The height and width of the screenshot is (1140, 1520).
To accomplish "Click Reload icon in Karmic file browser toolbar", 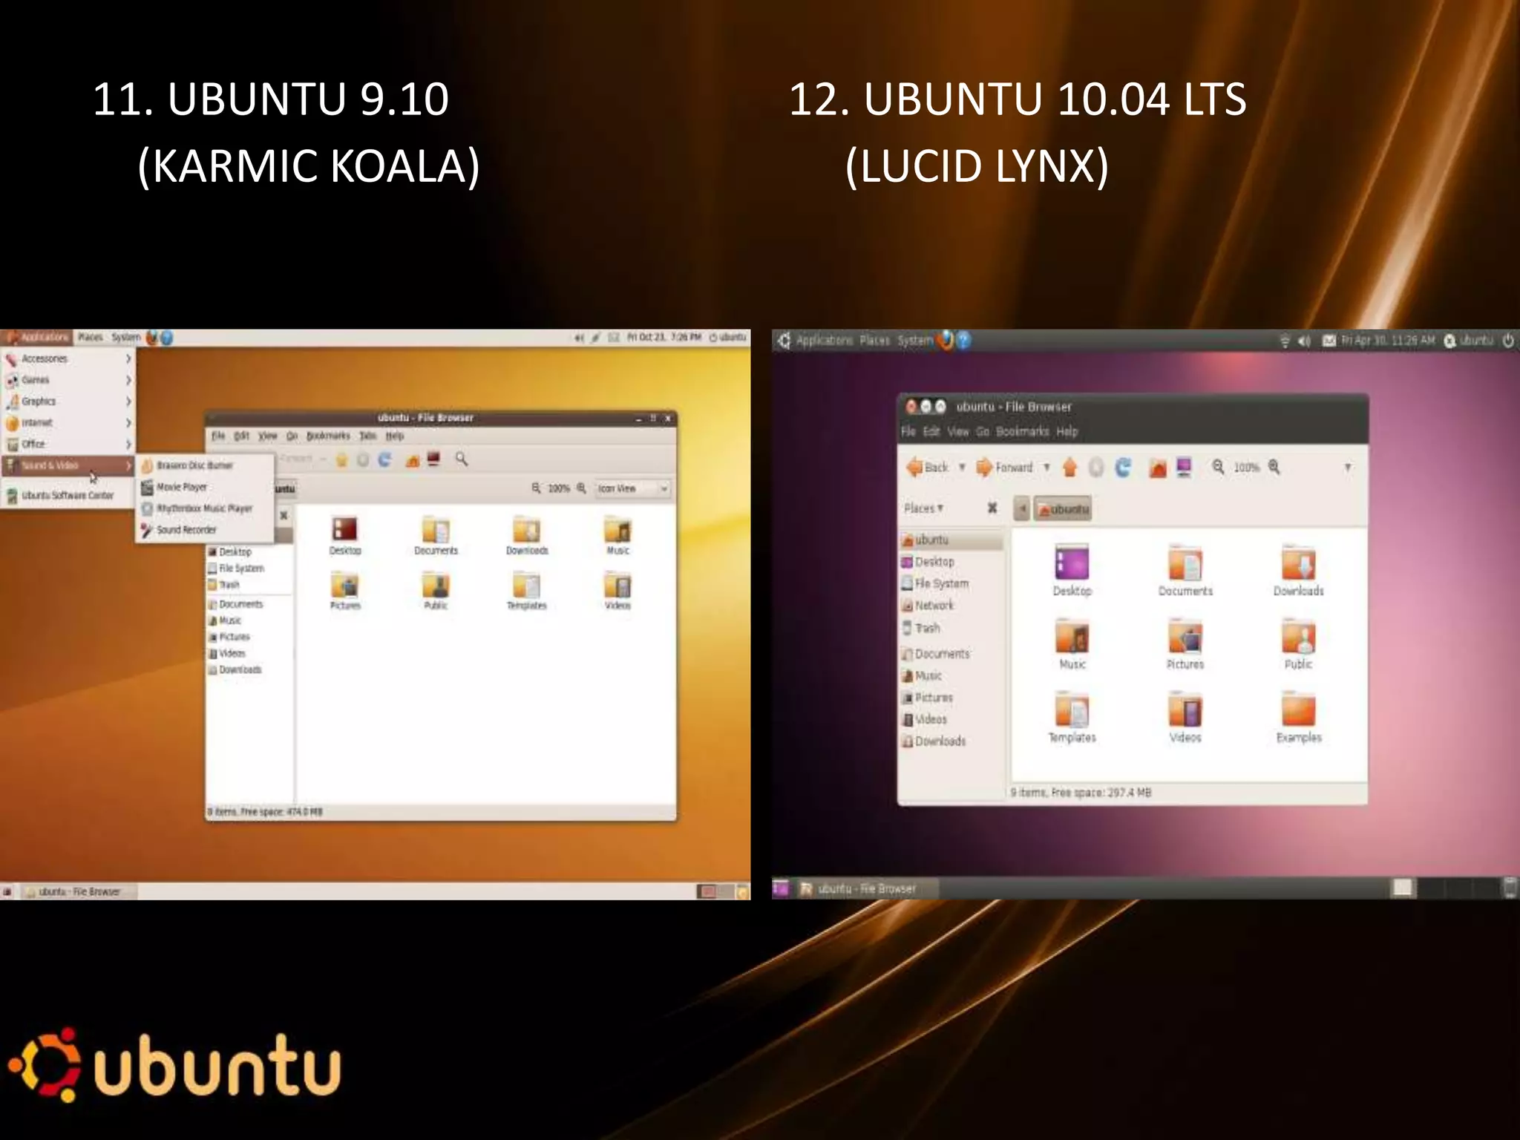I will coord(384,459).
